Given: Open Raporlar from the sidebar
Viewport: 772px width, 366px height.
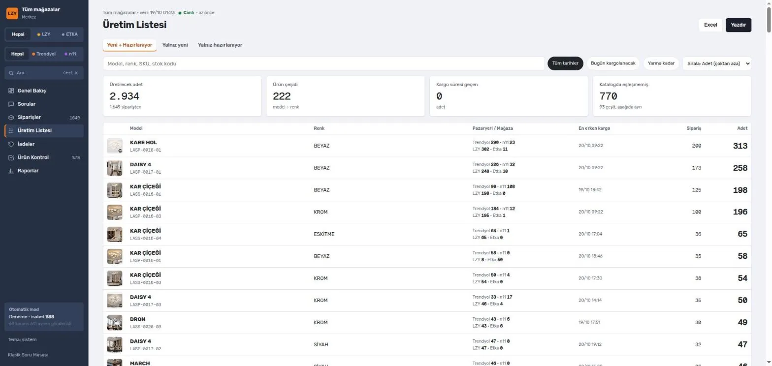Looking at the screenshot, I should click(x=44, y=171).
